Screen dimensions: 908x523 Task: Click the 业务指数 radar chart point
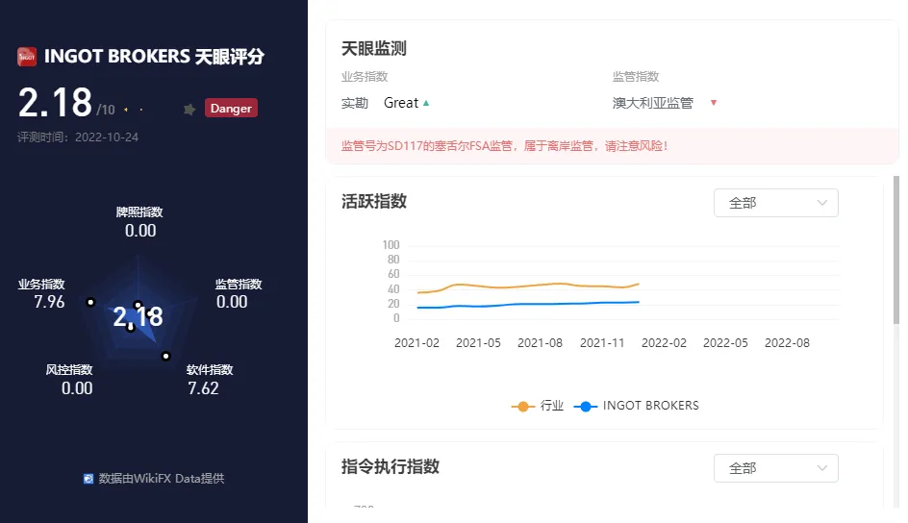[x=90, y=302]
